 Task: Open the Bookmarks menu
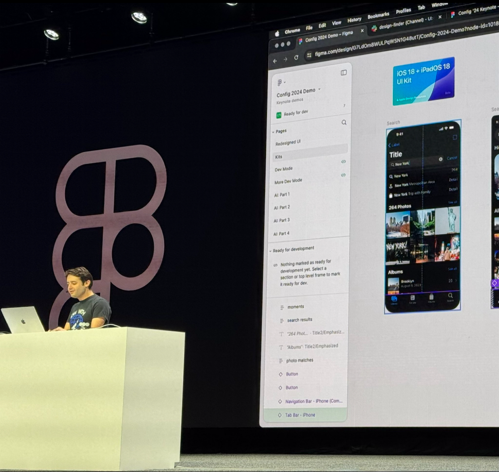pos(378,15)
